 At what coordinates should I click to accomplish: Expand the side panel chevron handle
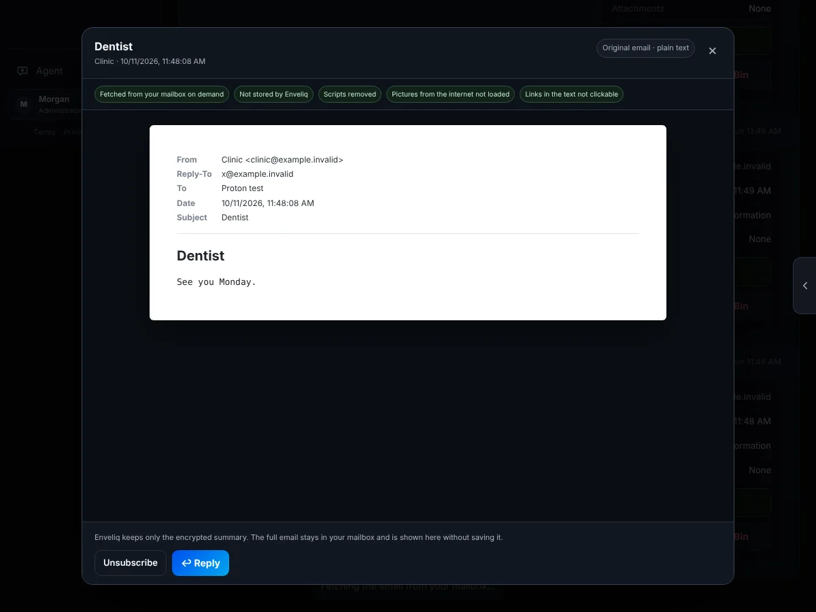pyautogui.click(x=805, y=286)
